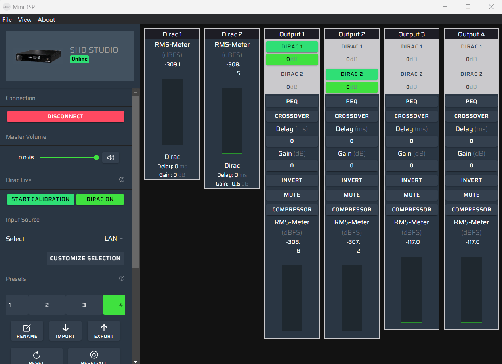This screenshot has height=364, width=502.
Task: Toggle INVERT on Output 3
Action: 412,180
